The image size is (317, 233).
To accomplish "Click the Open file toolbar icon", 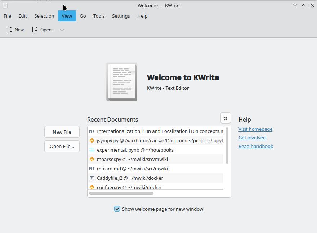I will (35, 30).
